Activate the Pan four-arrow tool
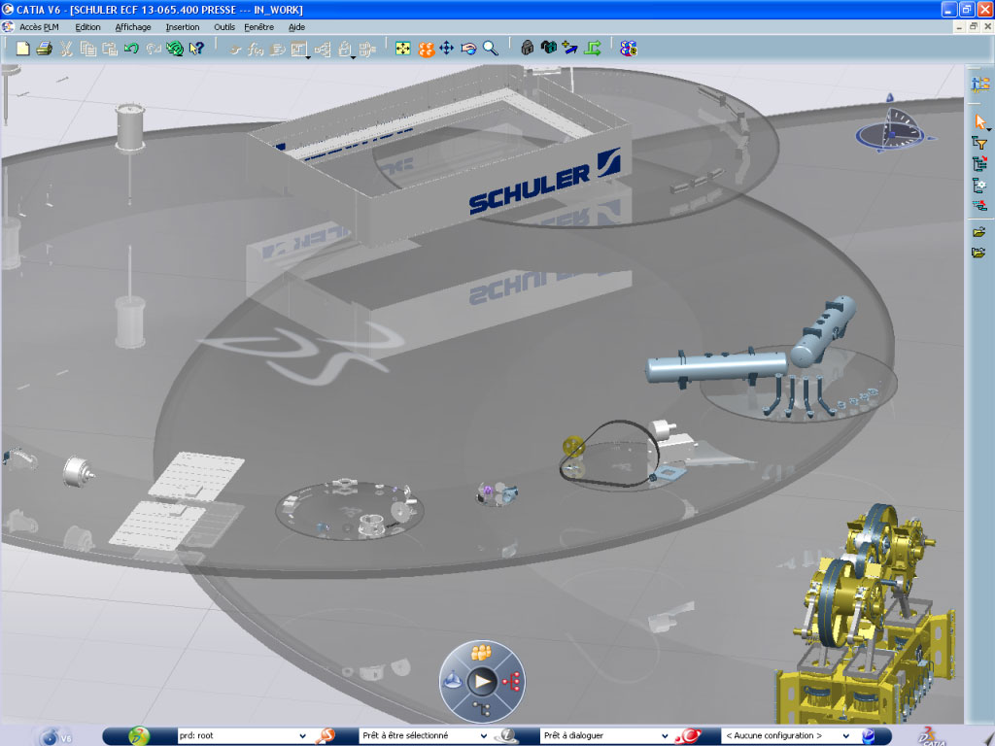Screen dimensions: 995x746 pos(447,49)
